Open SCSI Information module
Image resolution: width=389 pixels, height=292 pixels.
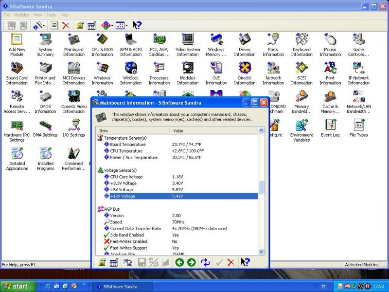pos(301,73)
